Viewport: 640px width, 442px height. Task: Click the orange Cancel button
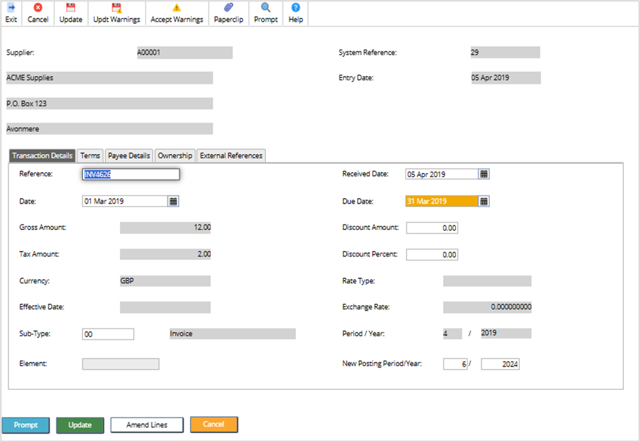pos(214,425)
